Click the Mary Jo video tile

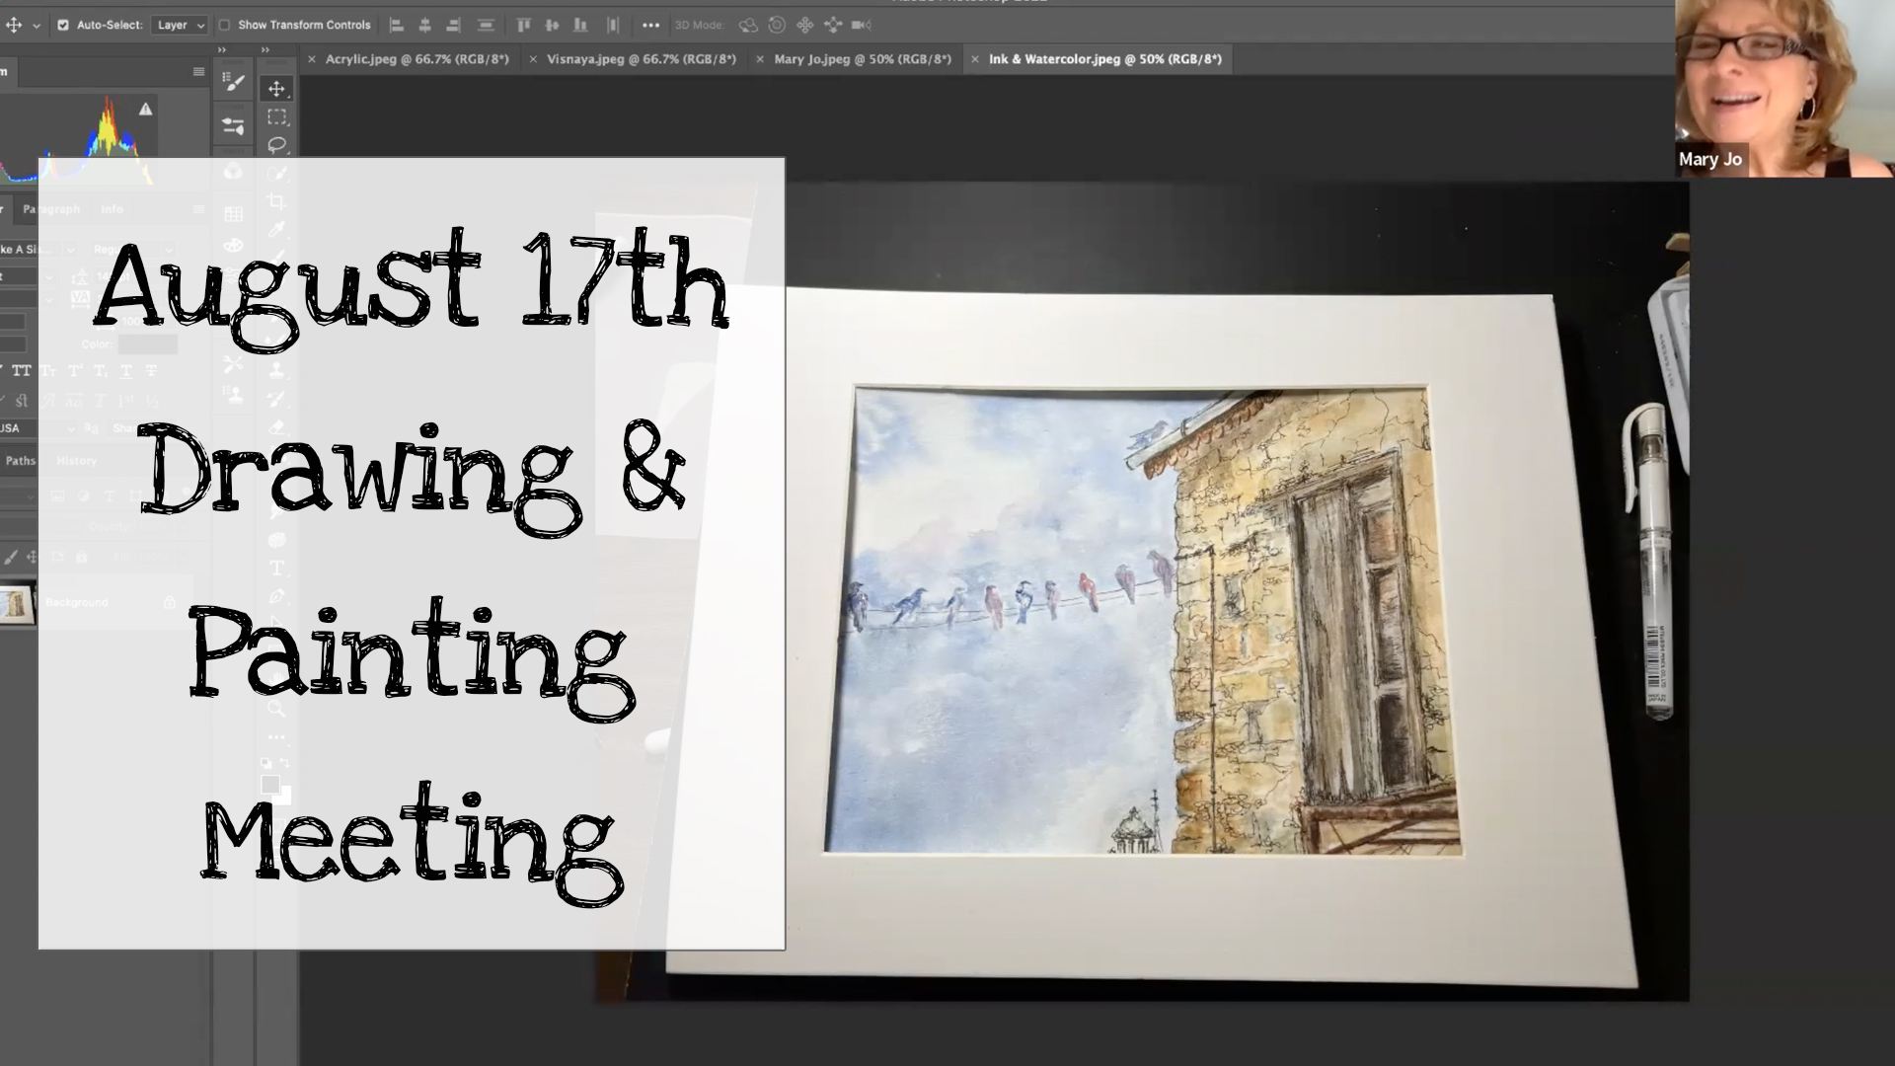click(x=1784, y=89)
